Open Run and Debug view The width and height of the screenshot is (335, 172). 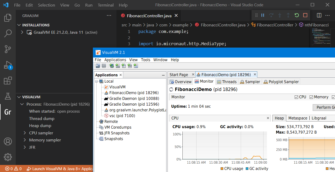pyautogui.click(x=8, y=65)
